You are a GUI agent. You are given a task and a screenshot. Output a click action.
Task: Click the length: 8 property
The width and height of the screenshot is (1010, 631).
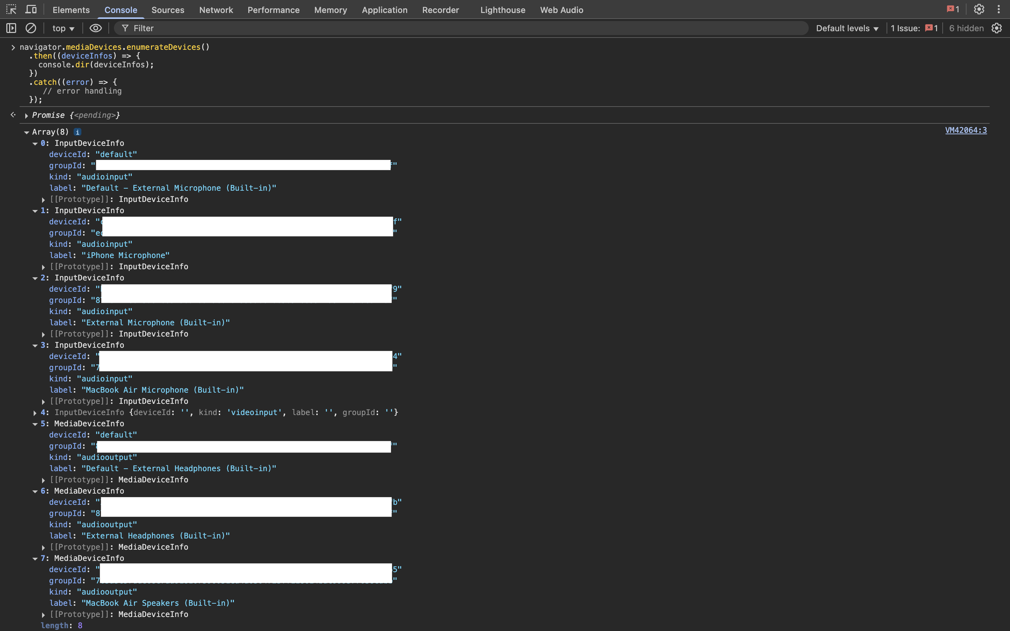click(x=61, y=626)
